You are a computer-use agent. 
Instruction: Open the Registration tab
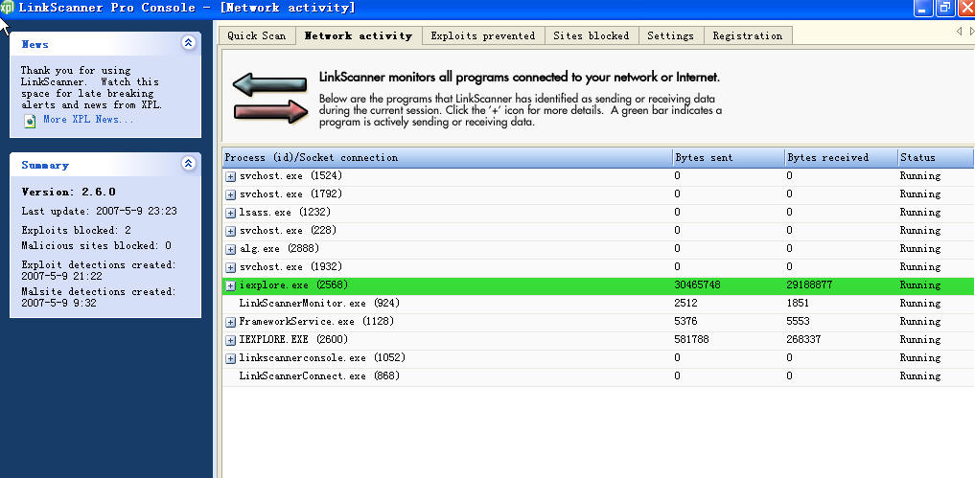tap(748, 35)
